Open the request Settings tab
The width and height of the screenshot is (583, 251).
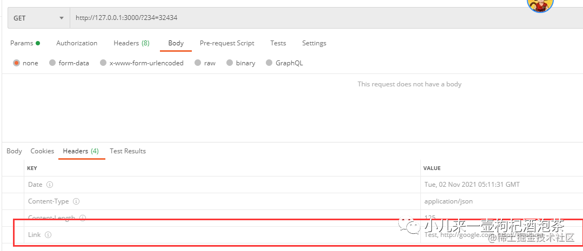click(314, 43)
